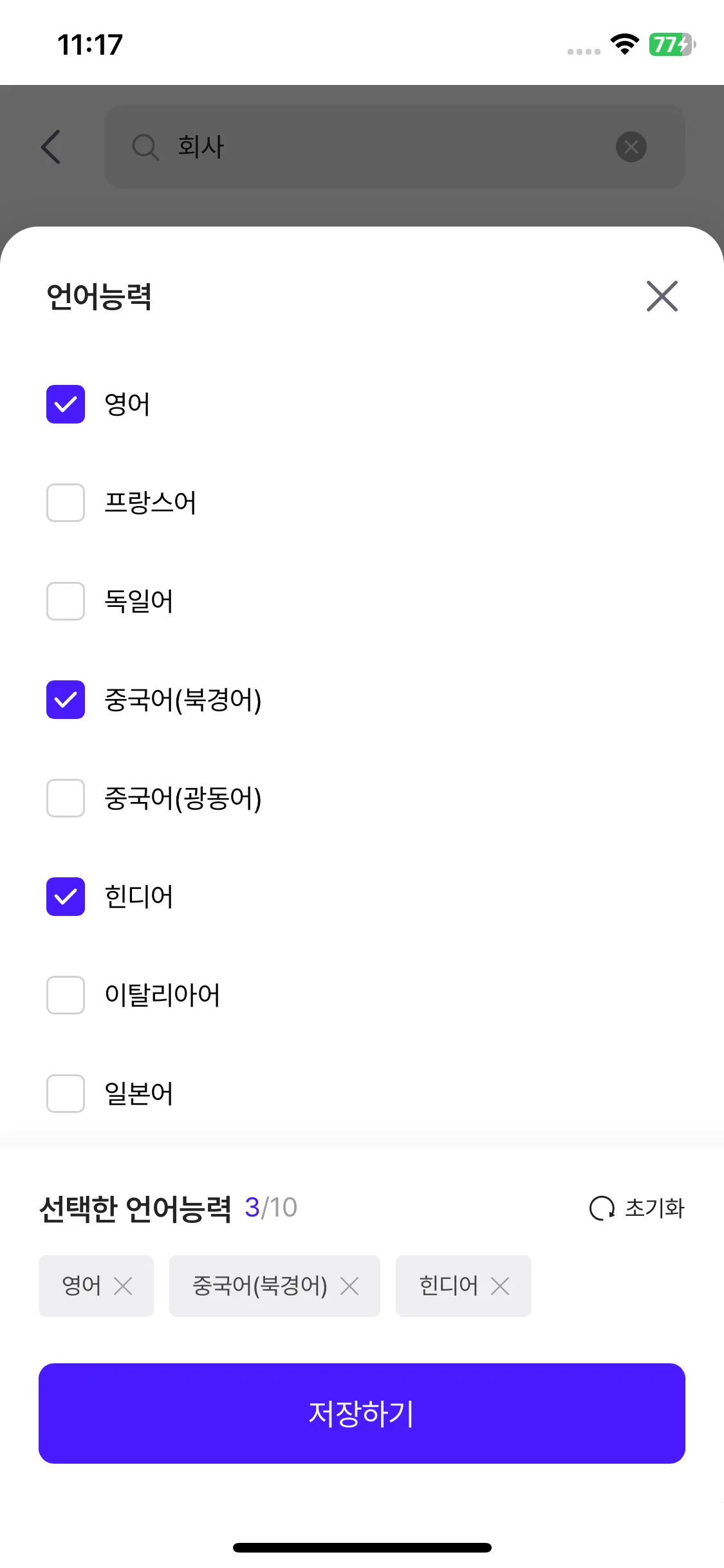Remove the 힌디어 chip
Screen dimensions: 724x1568
coord(500,1286)
